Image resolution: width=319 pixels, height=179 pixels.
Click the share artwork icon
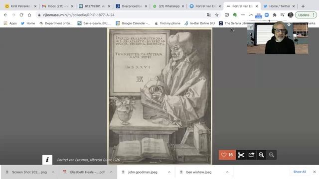[251, 155]
